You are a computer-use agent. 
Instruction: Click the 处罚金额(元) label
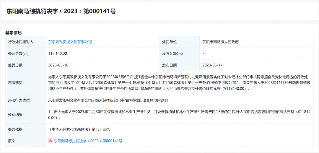click(18, 53)
